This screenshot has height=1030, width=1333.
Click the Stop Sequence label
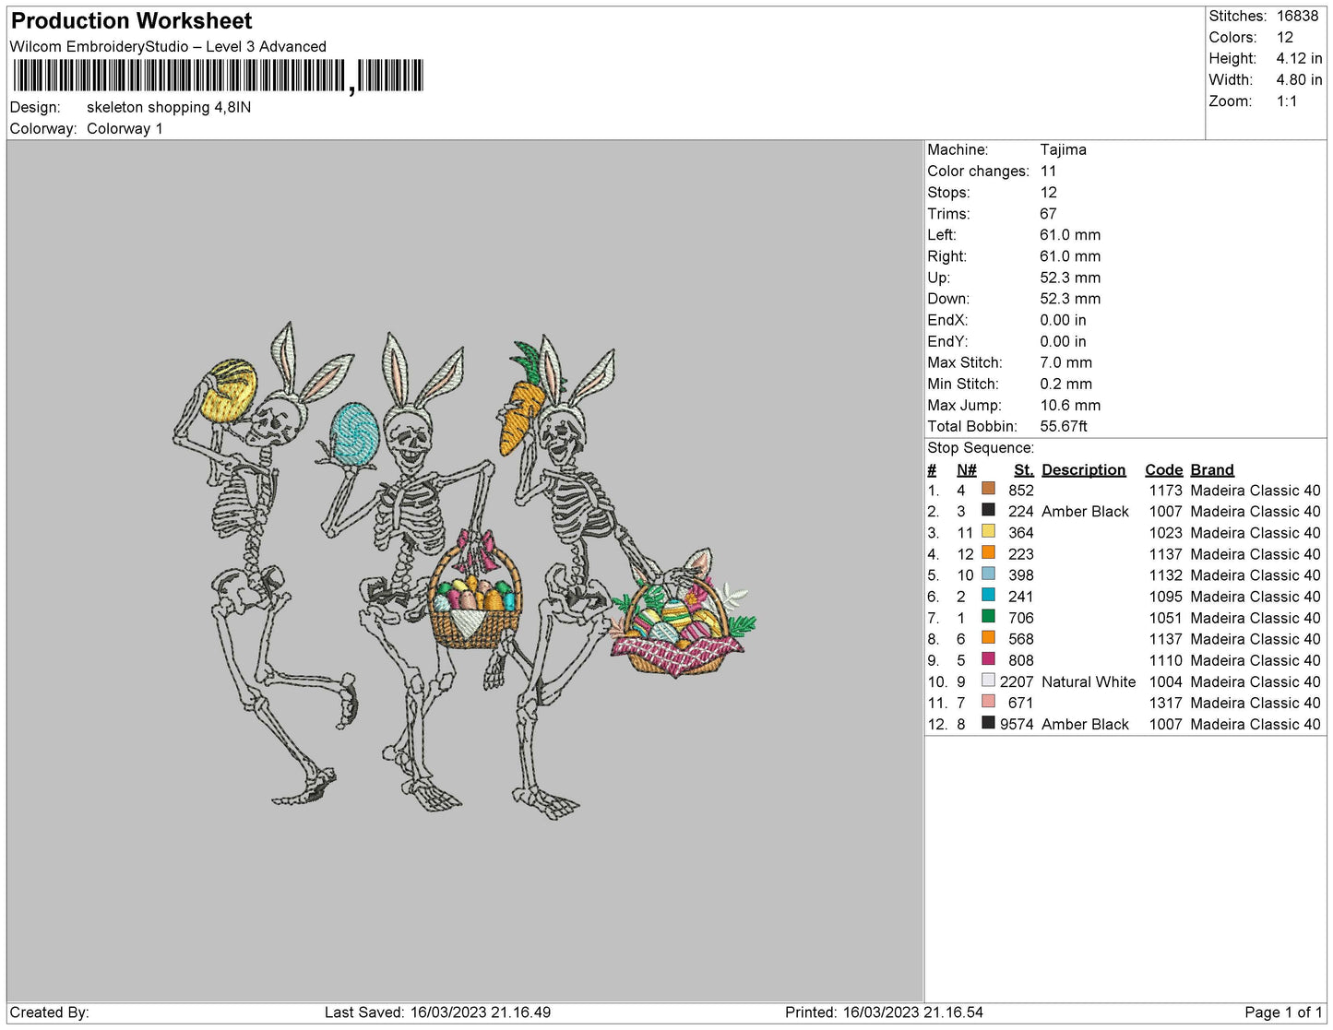981,448
